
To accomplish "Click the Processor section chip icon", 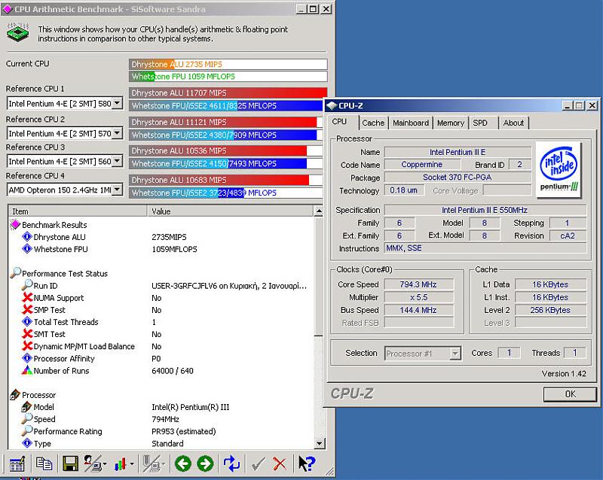I will pyautogui.click(x=15, y=394).
